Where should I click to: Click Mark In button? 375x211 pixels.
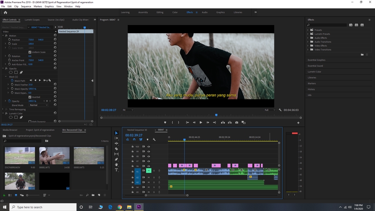[x=172, y=122]
